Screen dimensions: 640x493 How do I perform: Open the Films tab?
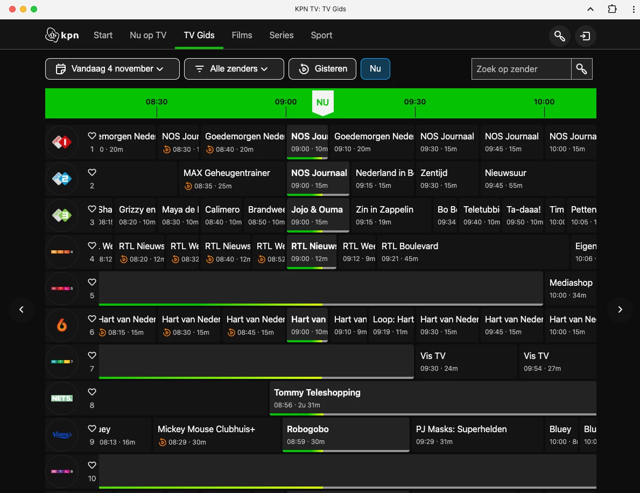point(242,35)
